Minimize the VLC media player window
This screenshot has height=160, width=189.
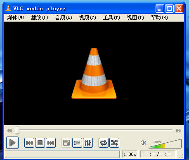160,9
